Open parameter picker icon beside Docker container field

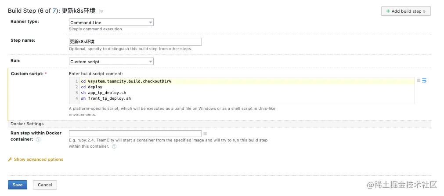(205, 134)
